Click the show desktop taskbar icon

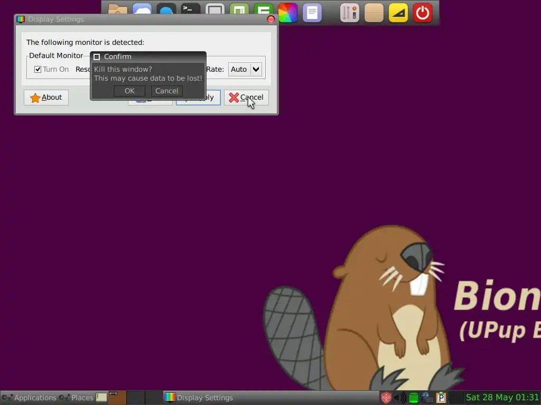[x=101, y=398]
